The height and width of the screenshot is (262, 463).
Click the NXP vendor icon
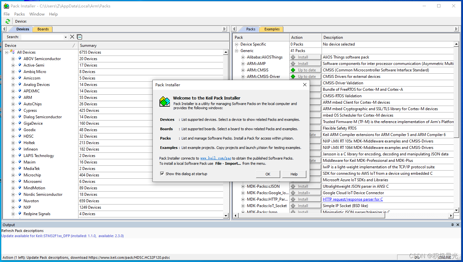(x=20, y=207)
